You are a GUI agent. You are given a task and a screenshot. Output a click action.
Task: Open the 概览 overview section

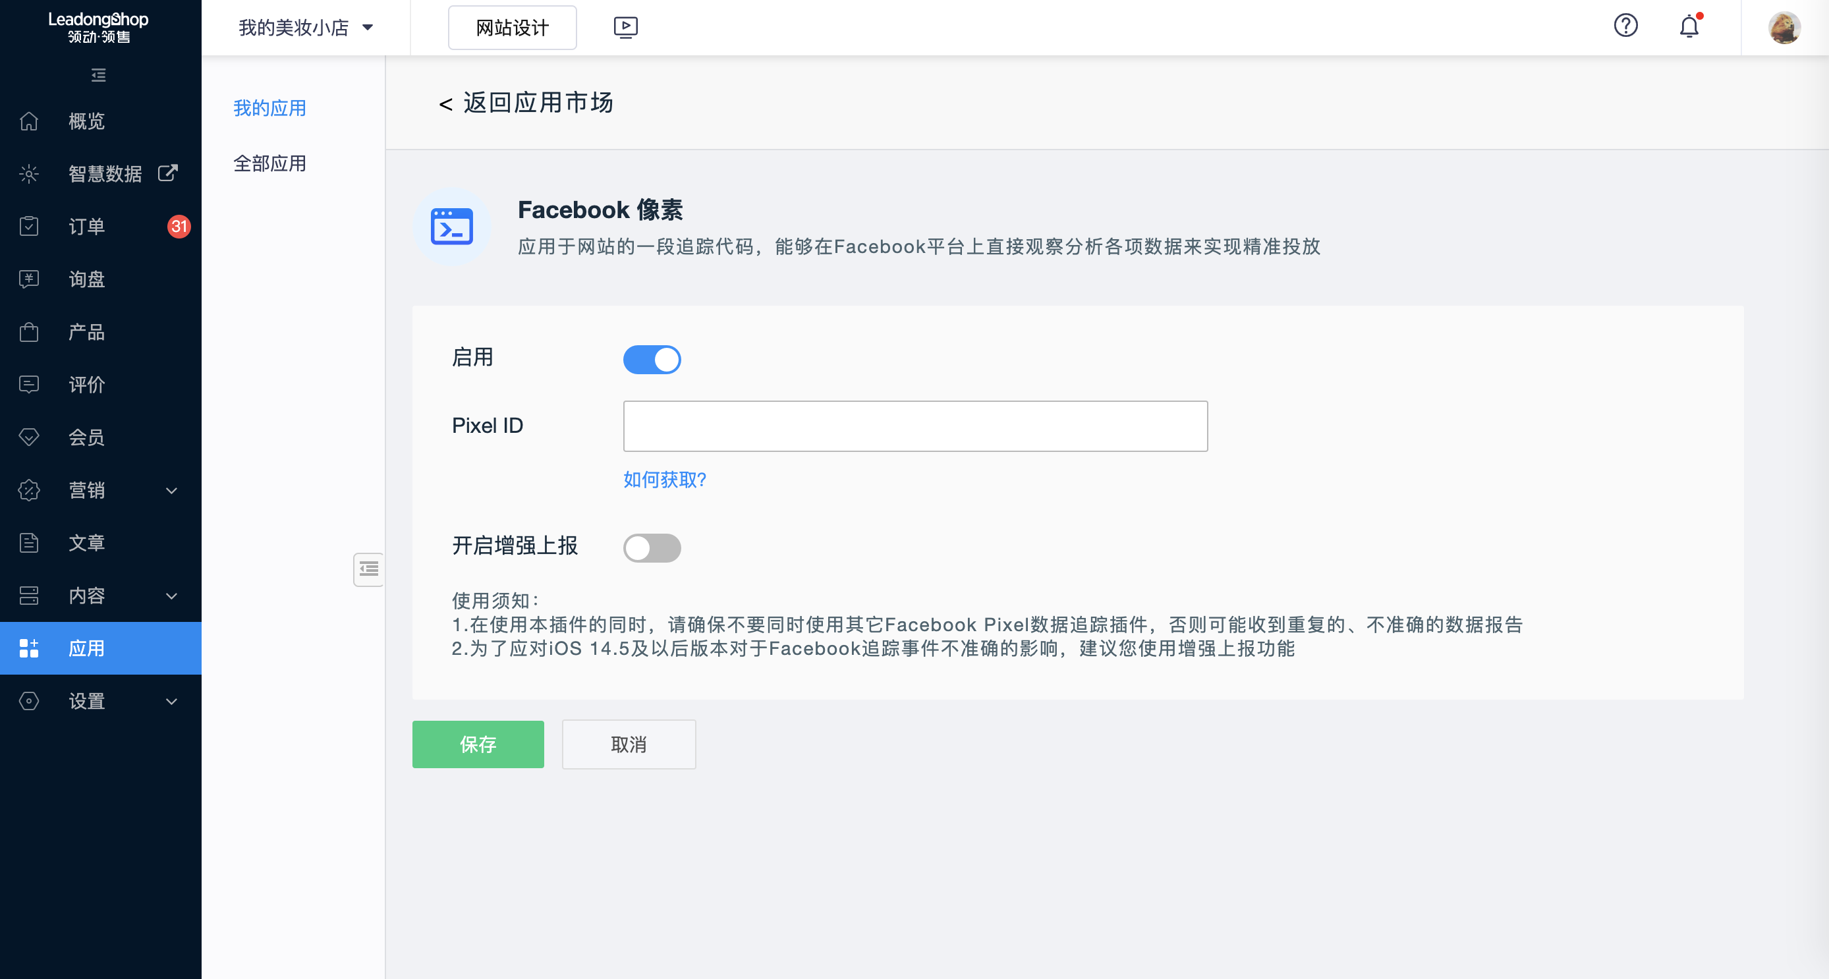pos(86,121)
